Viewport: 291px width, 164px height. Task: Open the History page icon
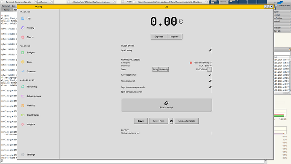point(23,28)
